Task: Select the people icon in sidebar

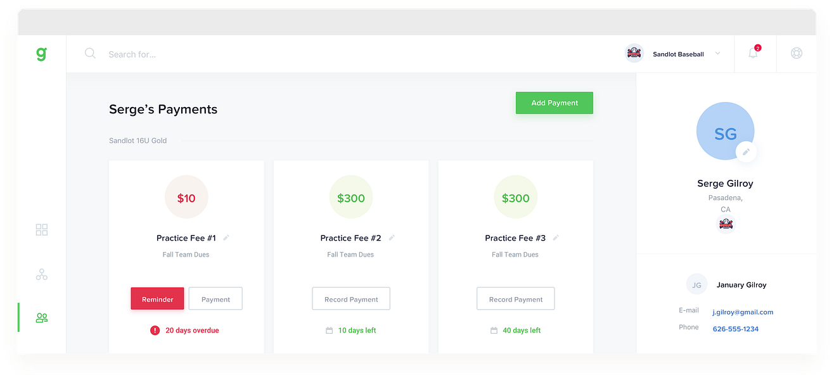Action: point(42,317)
